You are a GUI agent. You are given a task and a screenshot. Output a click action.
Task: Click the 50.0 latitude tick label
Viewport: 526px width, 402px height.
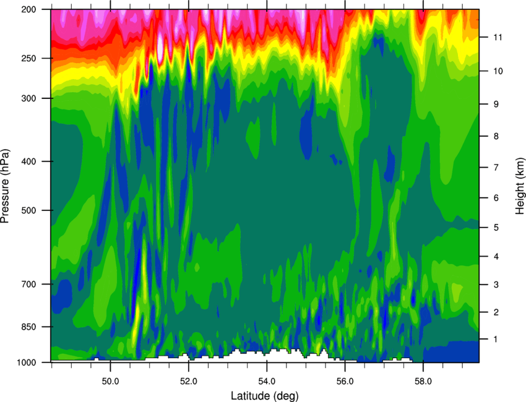click(110, 381)
